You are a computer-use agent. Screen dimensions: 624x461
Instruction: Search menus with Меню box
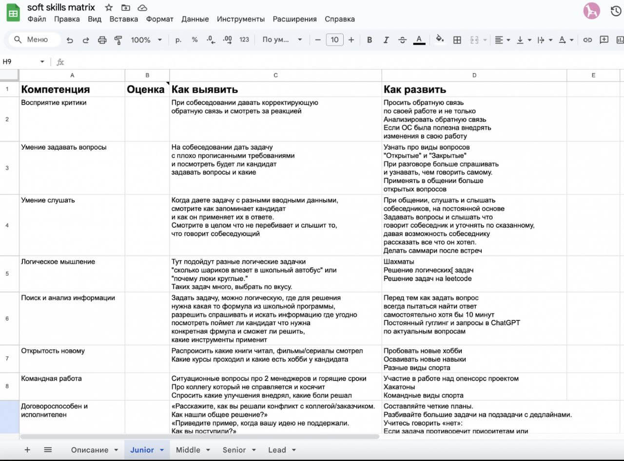(34, 40)
